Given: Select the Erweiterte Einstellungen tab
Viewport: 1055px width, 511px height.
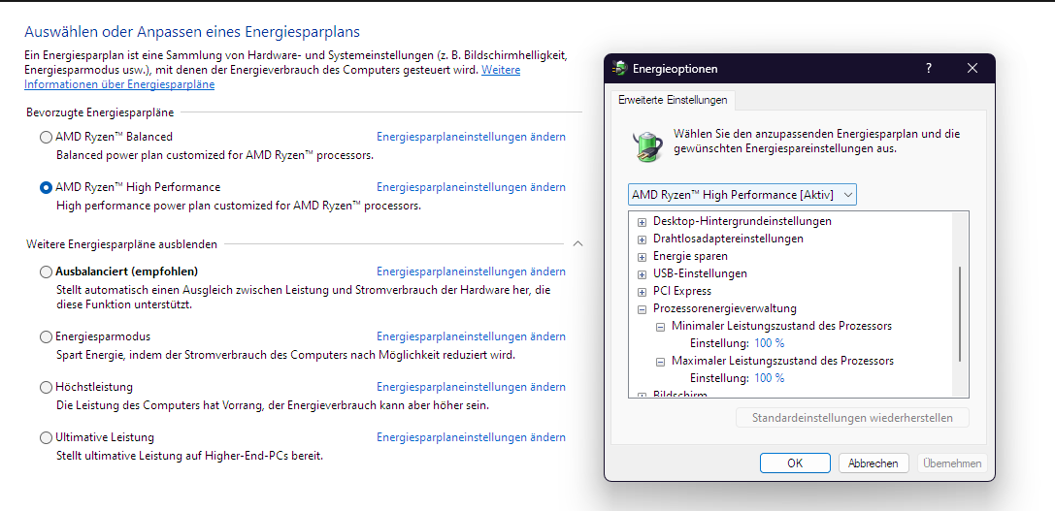Looking at the screenshot, I should (673, 100).
